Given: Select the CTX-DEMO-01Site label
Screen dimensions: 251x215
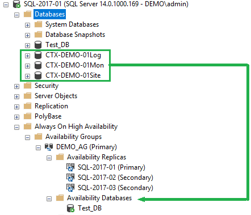Looking at the screenshot, I should 73,75.
